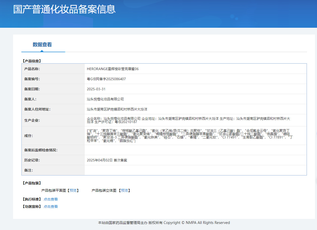
Task: Select the 粤G妆网备字2025086407 registration number
Action: point(106,79)
